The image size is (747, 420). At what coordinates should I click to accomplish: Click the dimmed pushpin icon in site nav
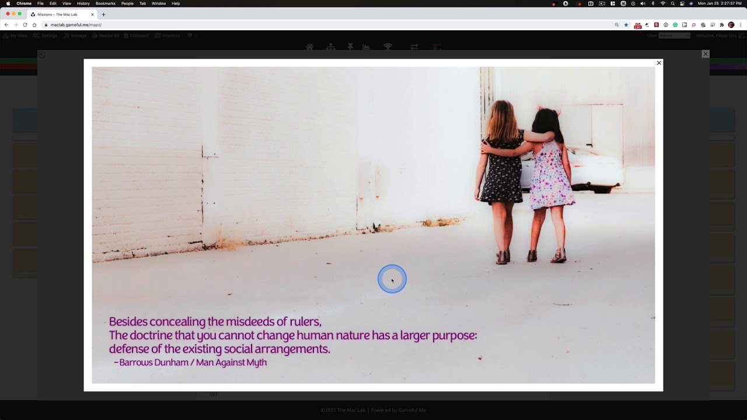(x=350, y=47)
